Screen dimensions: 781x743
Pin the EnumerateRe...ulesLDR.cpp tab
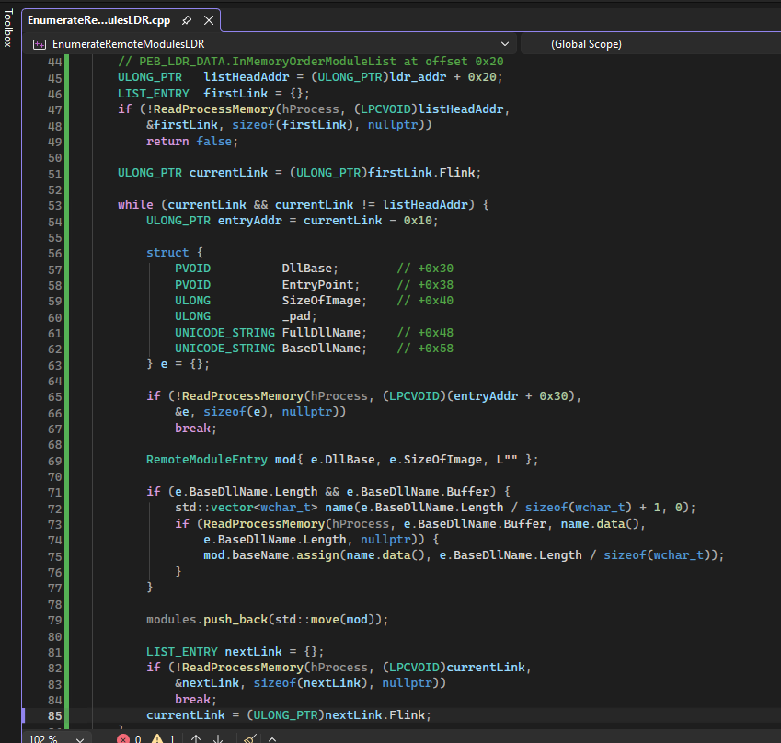(x=187, y=20)
